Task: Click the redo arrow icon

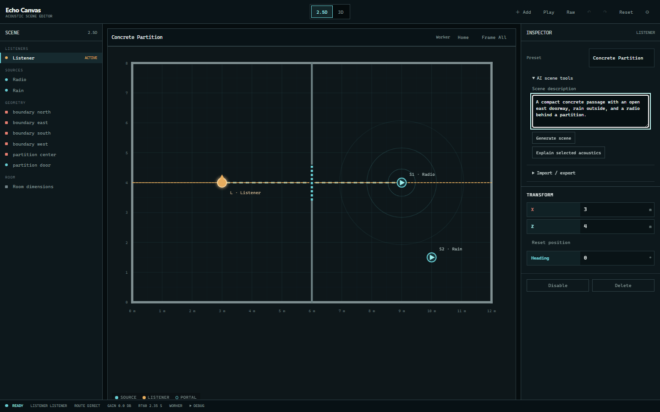Action: click(605, 12)
